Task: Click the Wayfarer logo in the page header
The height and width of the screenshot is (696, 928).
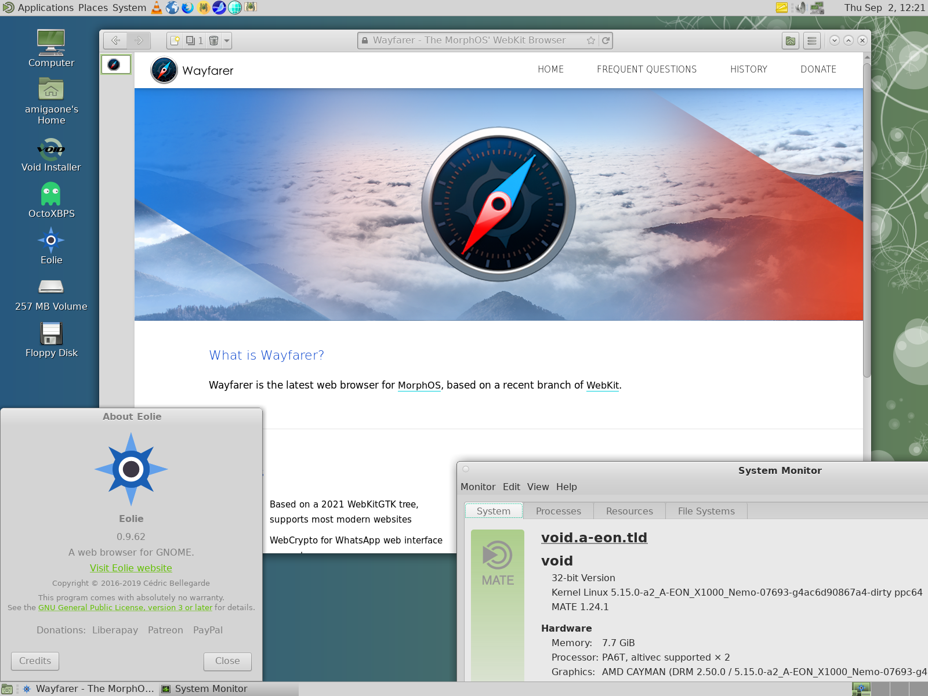Action: (x=192, y=70)
